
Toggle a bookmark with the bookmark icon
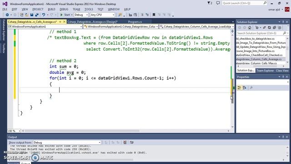click(154, 15)
